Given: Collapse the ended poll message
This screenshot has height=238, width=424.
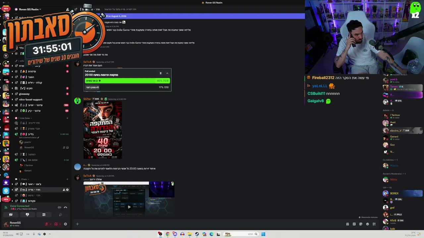Looking at the screenshot, I should [x=167, y=73].
